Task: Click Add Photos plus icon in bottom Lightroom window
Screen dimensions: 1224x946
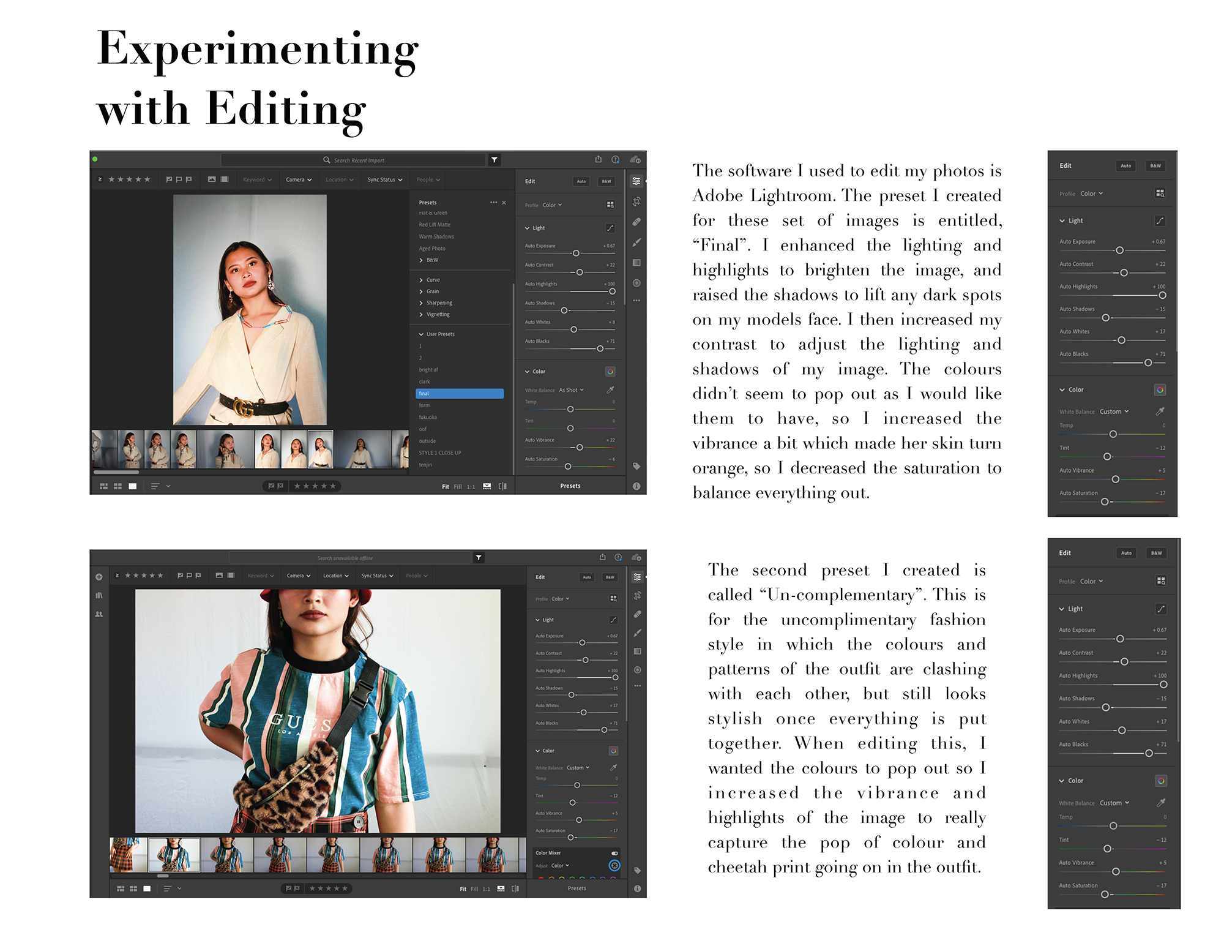Action: (x=99, y=577)
